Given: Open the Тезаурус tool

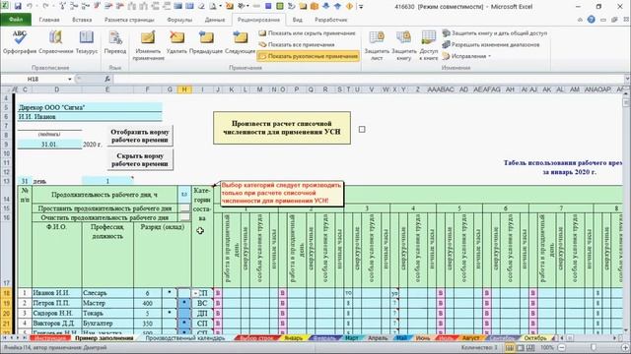Looking at the screenshot, I should [86, 41].
